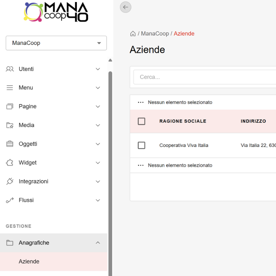The width and height of the screenshot is (276, 276).
Task: Click the home breadcrumb icon
Action: 133,34
